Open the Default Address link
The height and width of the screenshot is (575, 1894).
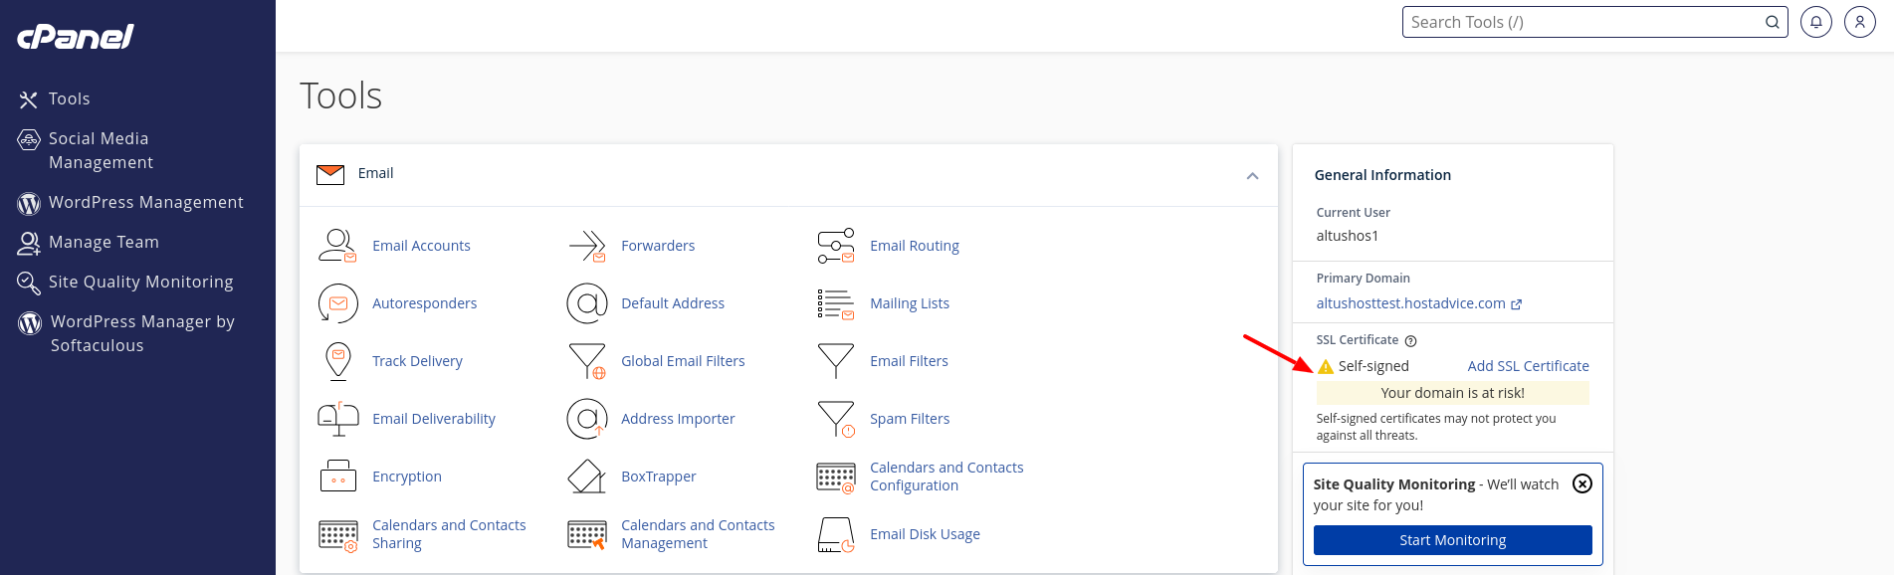coord(673,303)
